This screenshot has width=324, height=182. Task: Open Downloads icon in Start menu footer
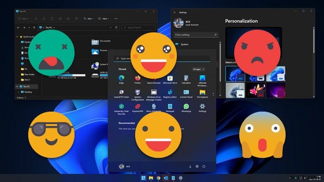coord(190,166)
